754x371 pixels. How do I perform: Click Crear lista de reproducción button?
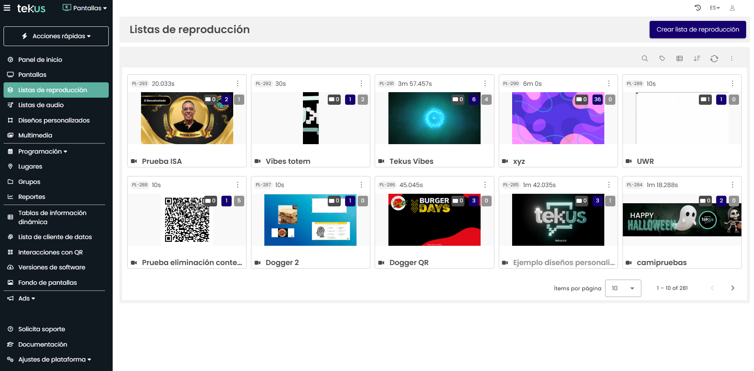click(x=697, y=30)
